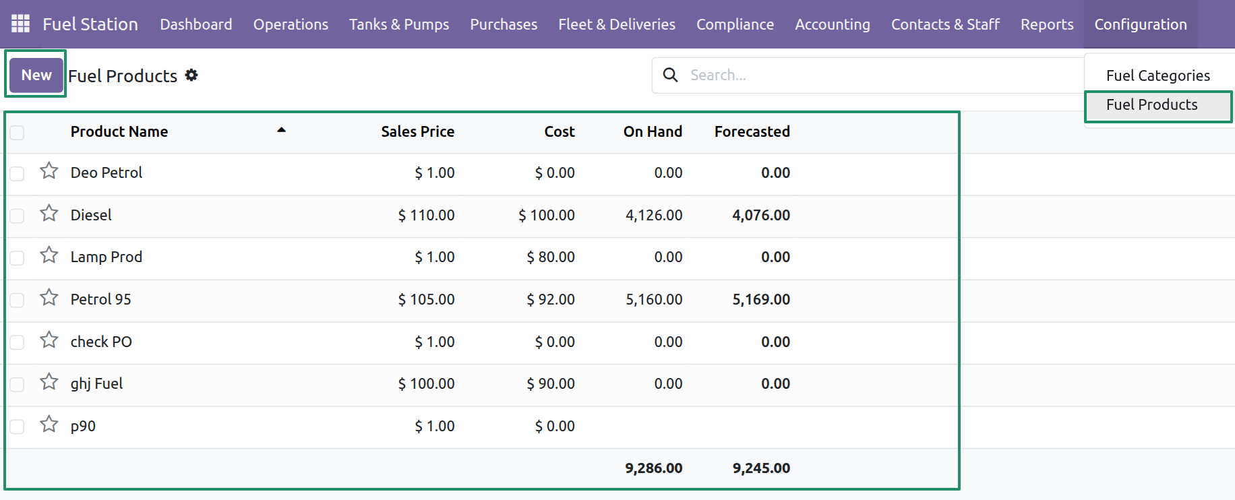Sort by the Forecasted column header

(752, 131)
